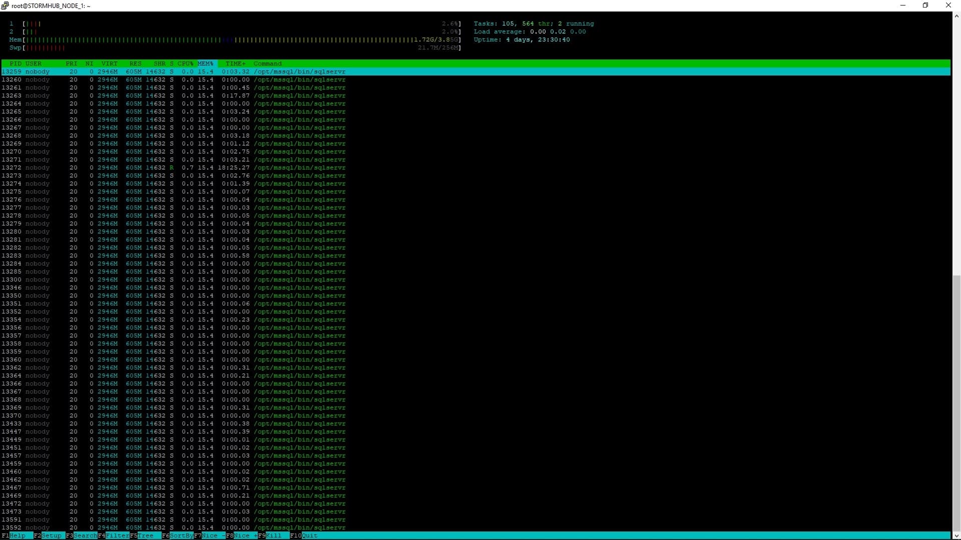The height and width of the screenshot is (540, 961).
Task: Select process row with PID 13447
Action: click(174, 431)
